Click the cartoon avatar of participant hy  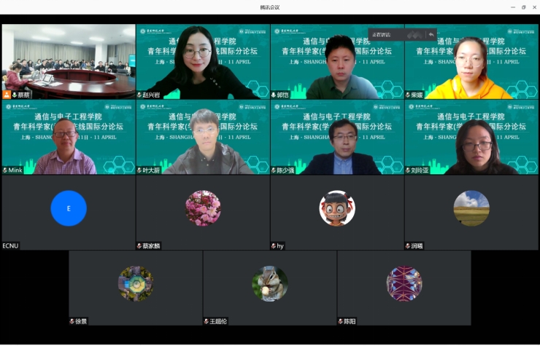click(x=337, y=208)
